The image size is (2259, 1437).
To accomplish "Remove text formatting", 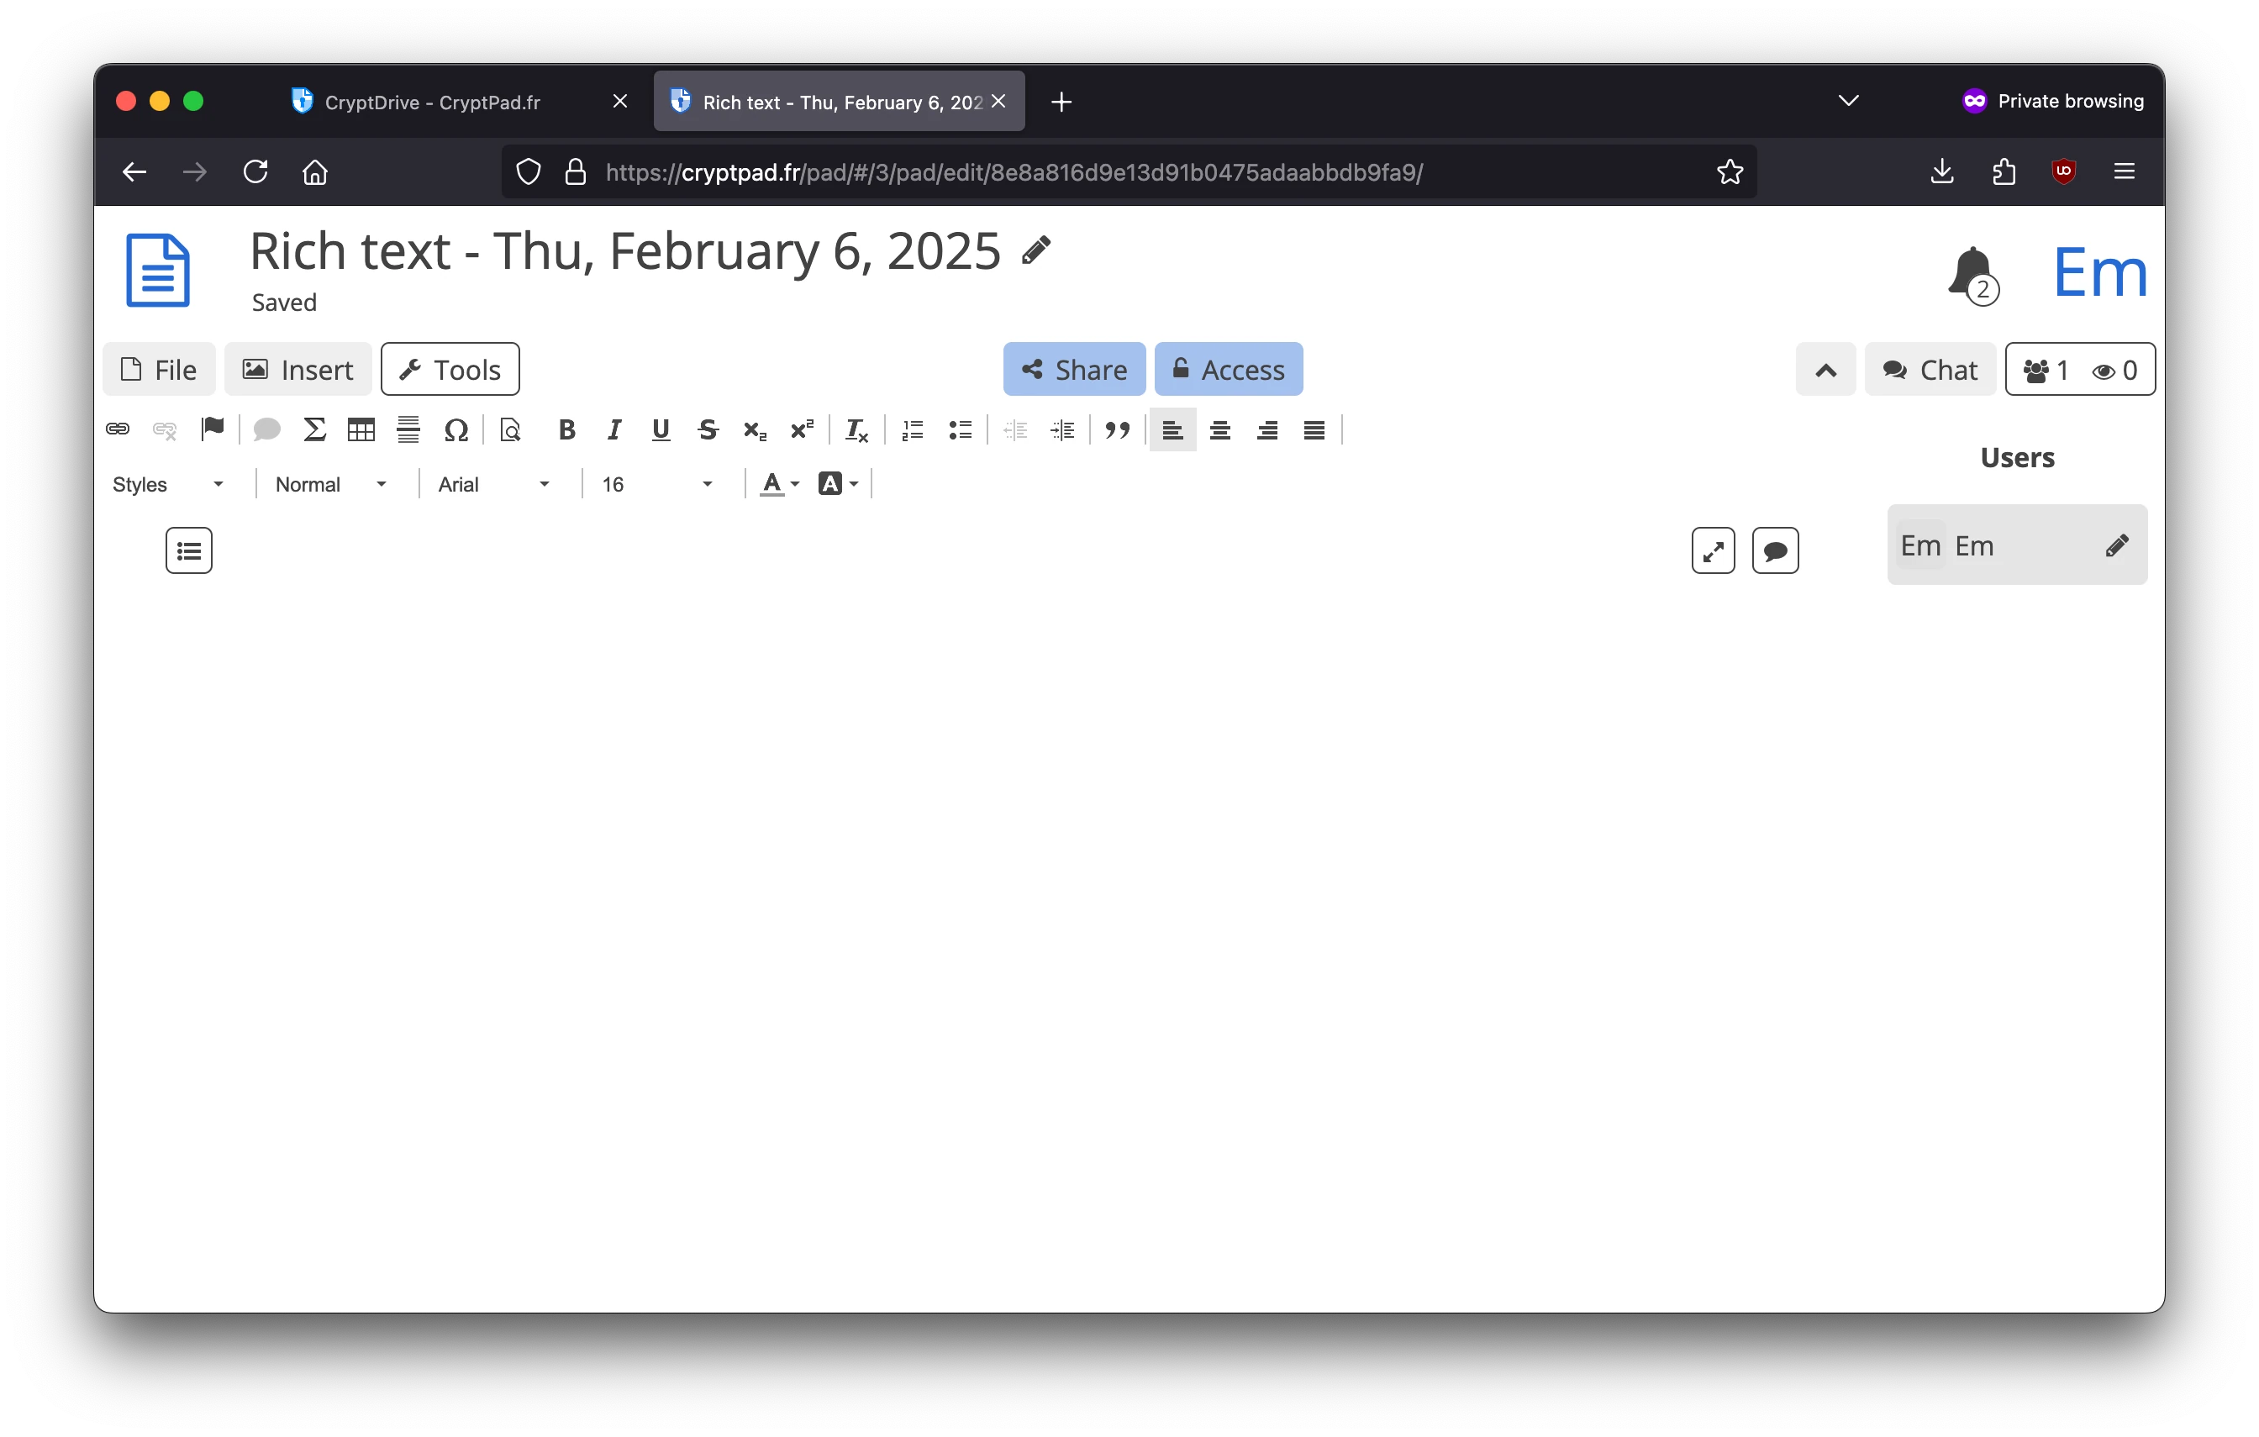I will pyautogui.click(x=855, y=429).
